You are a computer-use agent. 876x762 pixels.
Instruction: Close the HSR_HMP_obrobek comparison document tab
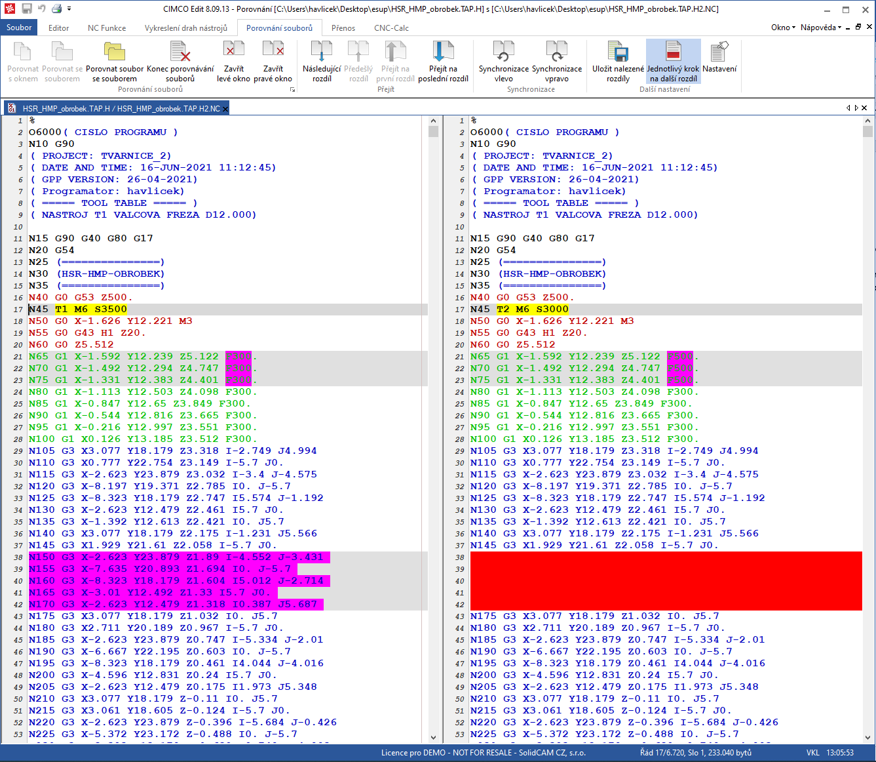point(225,109)
